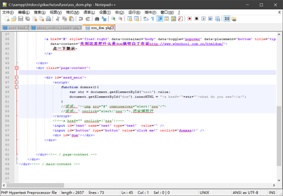The image size is (283, 196).
Task: Redo edit with Redo arrow
Action: (87, 19)
